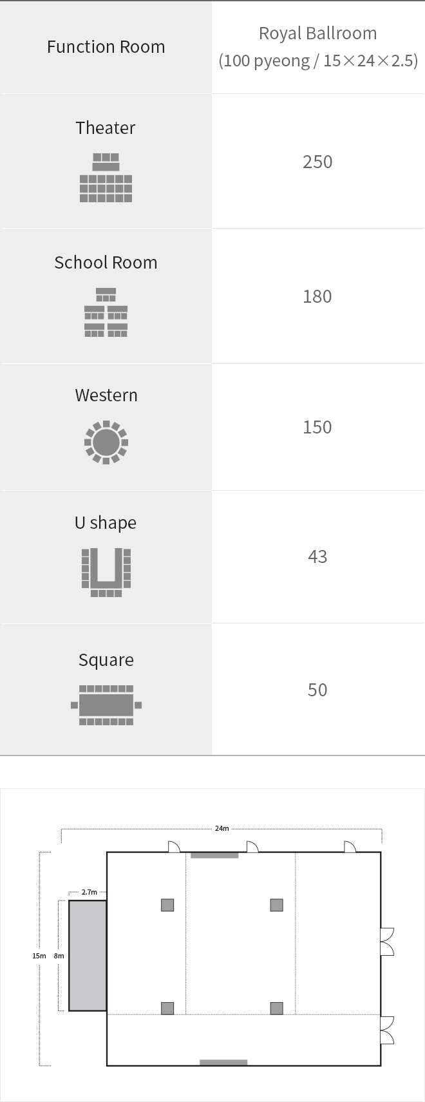Click the gray stage area in floor plan

88,956
